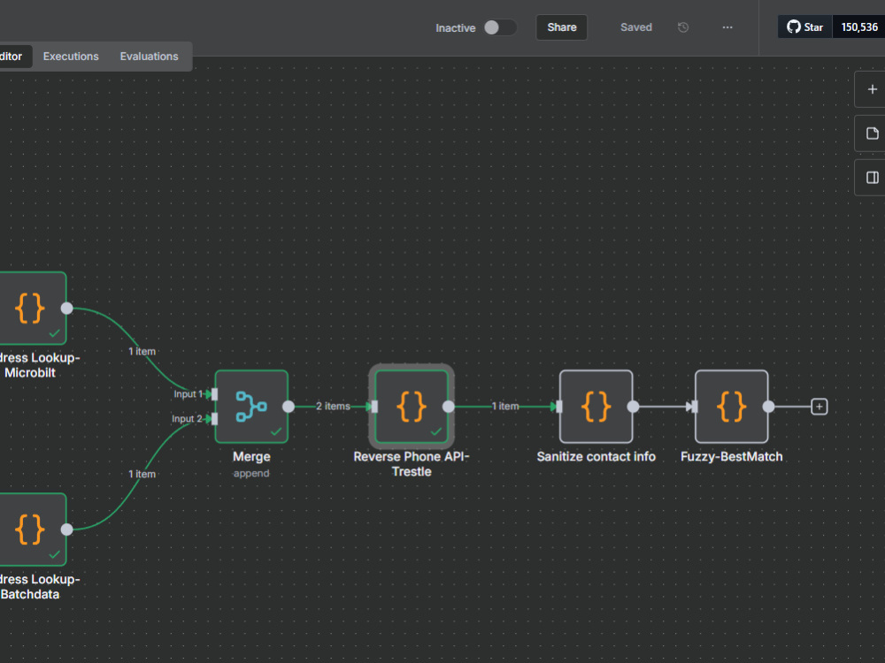The width and height of the screenshot is (885, 663).
Task: Click the Fuzzy-BestMatch output connector
Action: (769, 407)
